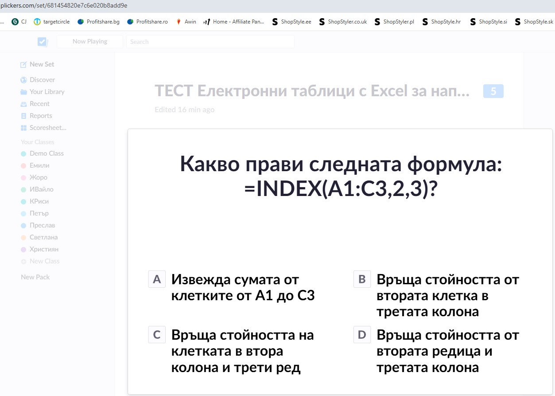Click the New Set pencil icon

(23, 65)
